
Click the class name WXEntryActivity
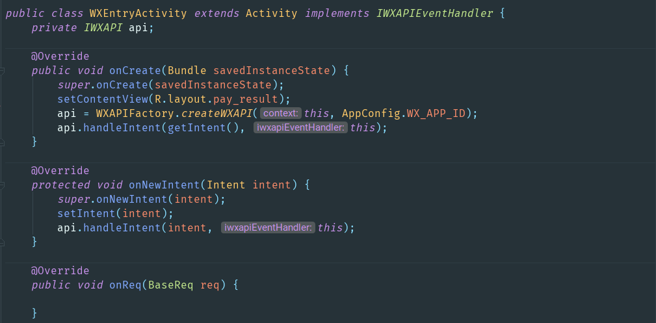(x=138, y=14)
